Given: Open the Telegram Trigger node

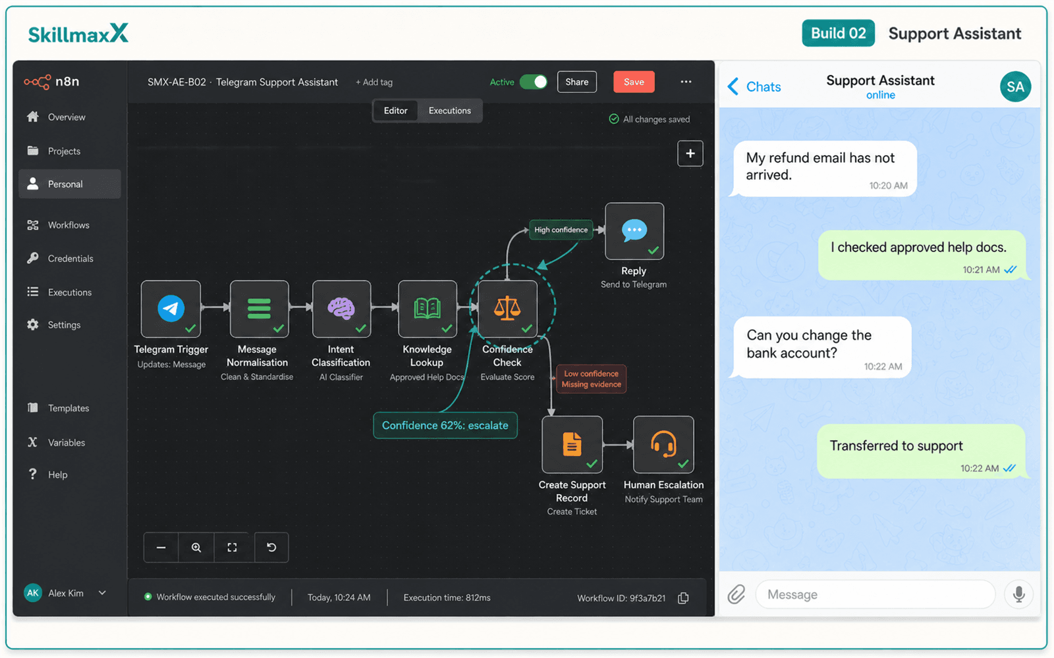Looking at the screenshot, I should [171, 309].
